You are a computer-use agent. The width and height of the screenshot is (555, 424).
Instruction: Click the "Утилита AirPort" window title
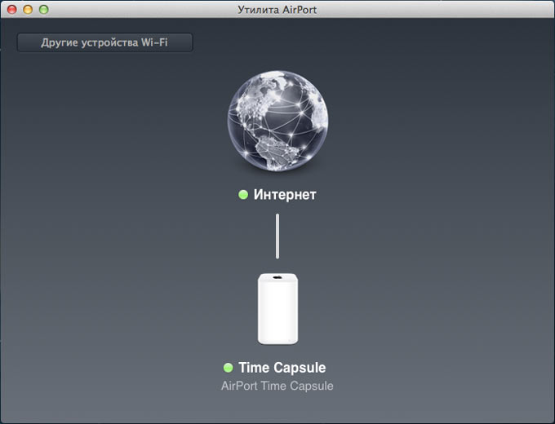(277, 10)
